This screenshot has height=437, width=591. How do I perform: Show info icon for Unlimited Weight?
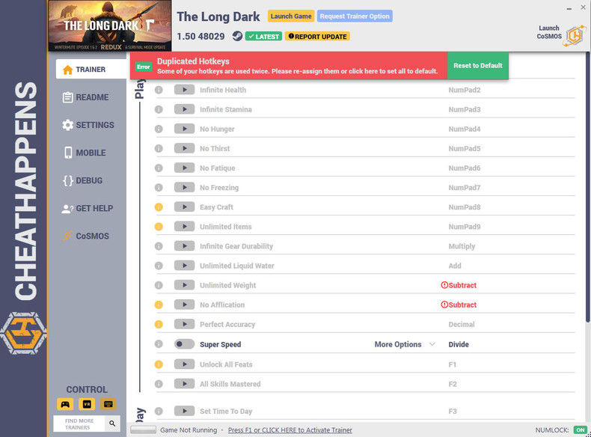point(159,285)
